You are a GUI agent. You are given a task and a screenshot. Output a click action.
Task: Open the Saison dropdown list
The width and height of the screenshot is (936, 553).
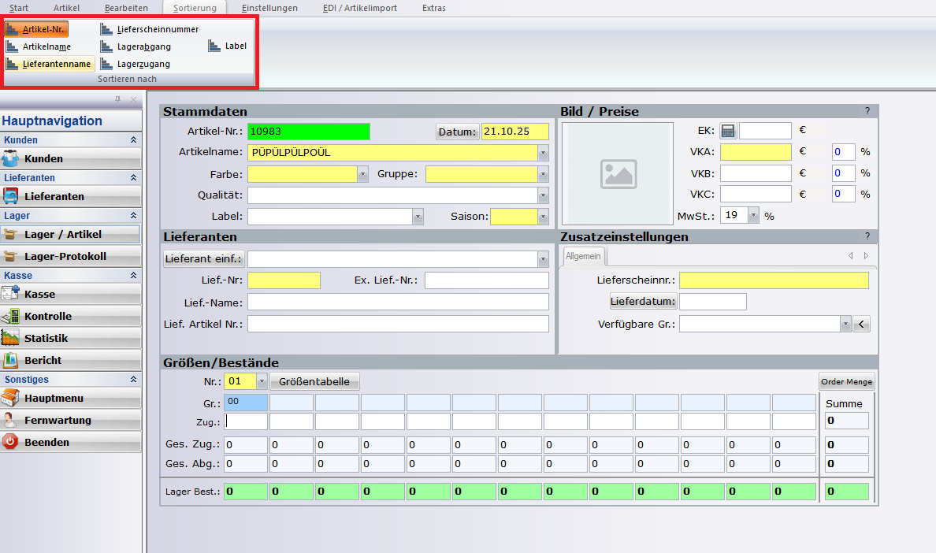coord(543,217)
